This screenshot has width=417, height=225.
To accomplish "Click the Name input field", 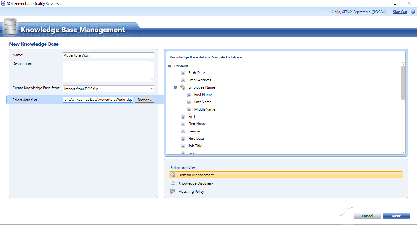I will [x=109, y=55].
